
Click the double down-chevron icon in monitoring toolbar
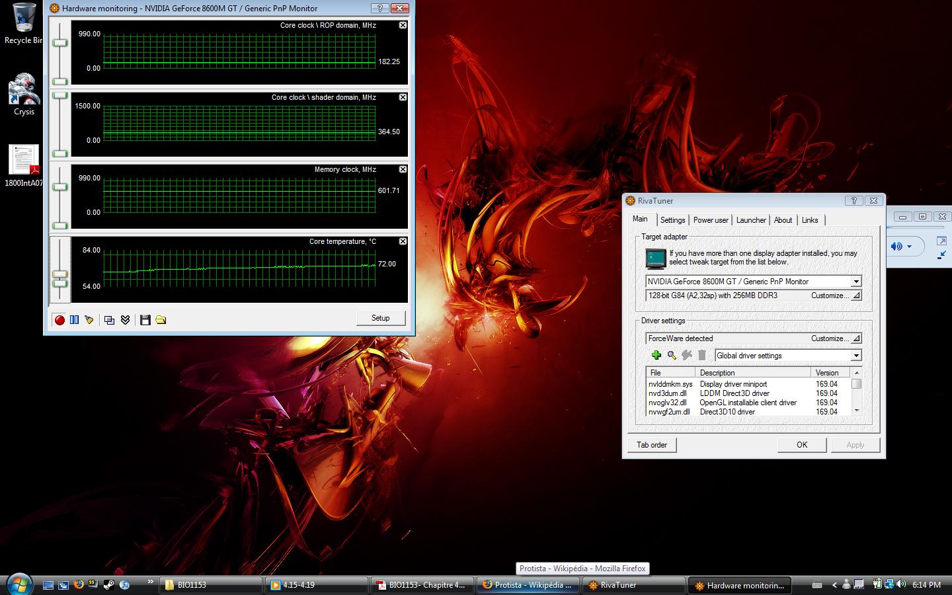pos(125,320)
